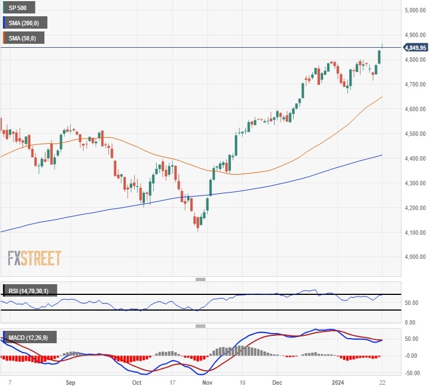The height and width of the screenshot is (387, 429).
Task: Click the Nov label on the time axis
Action: pos(207,381)
